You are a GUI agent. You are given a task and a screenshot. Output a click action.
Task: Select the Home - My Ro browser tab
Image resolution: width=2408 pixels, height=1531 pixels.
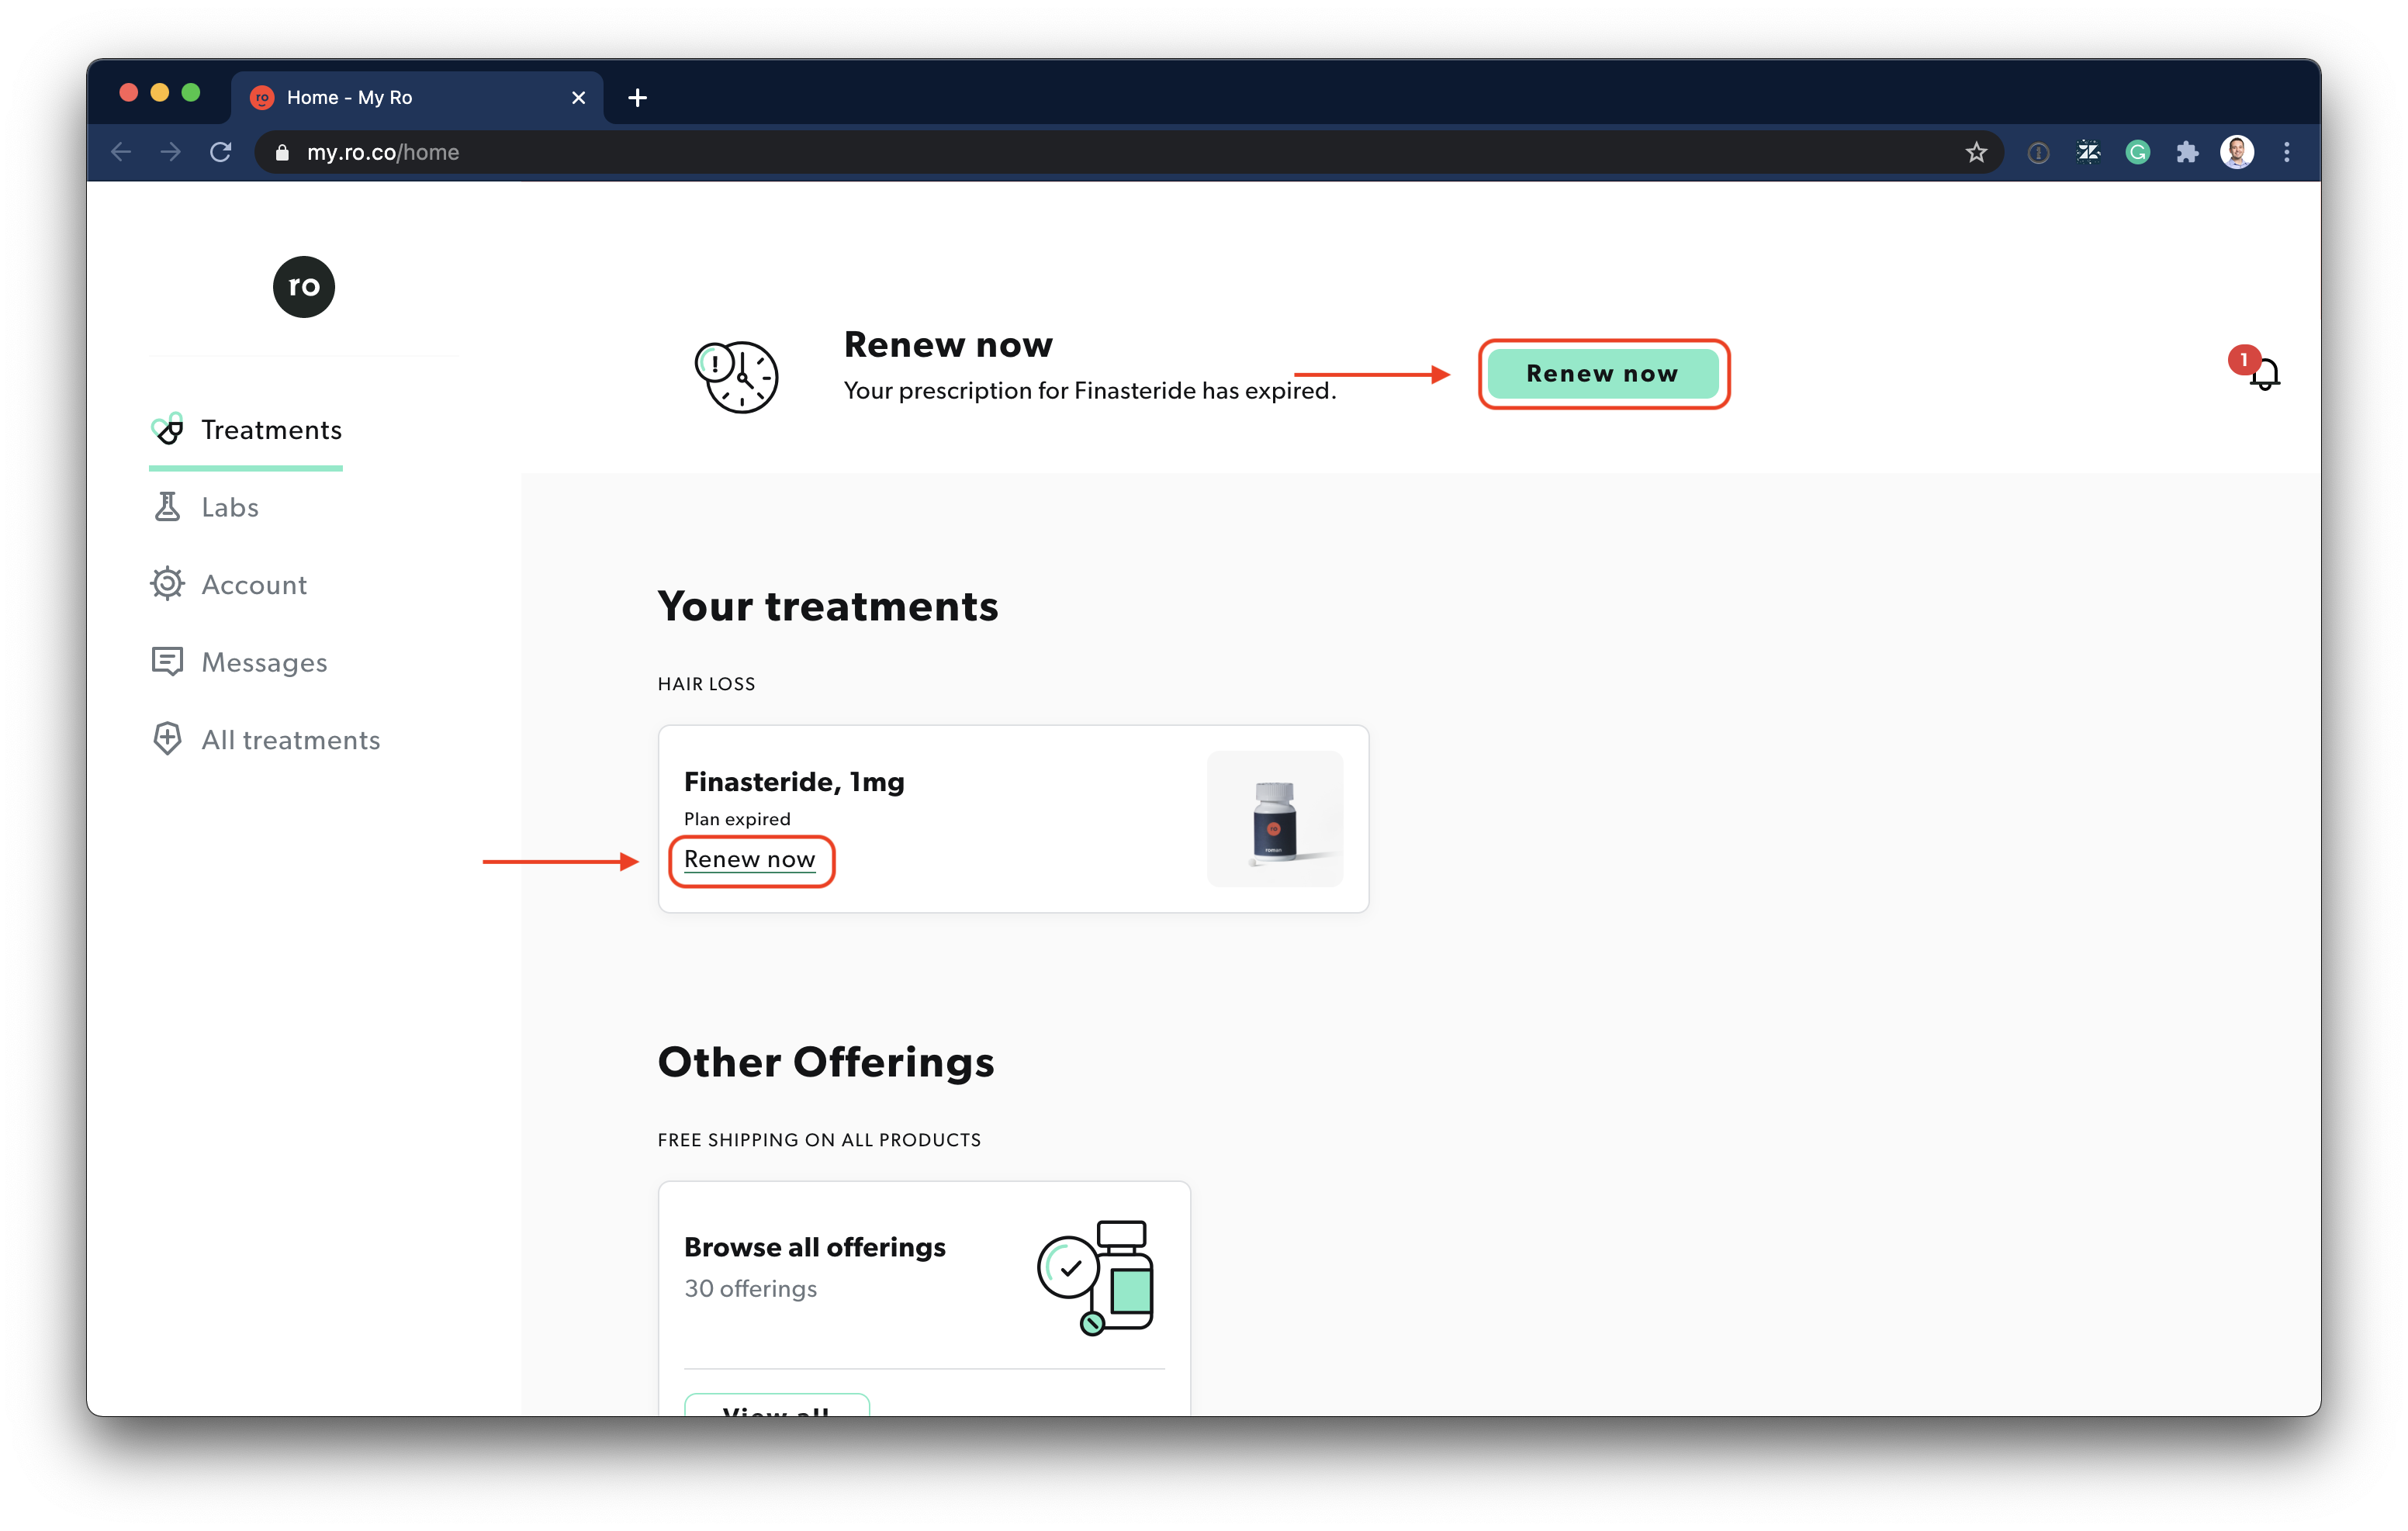[x=417, y=97]
